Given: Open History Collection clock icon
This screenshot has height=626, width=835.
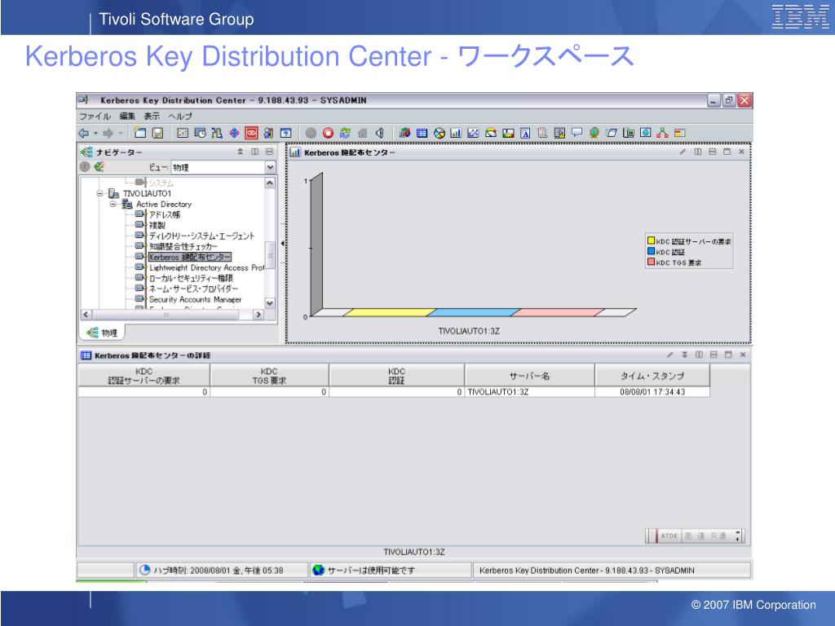Looking at the screenshot, I should [x=200, y=133].
